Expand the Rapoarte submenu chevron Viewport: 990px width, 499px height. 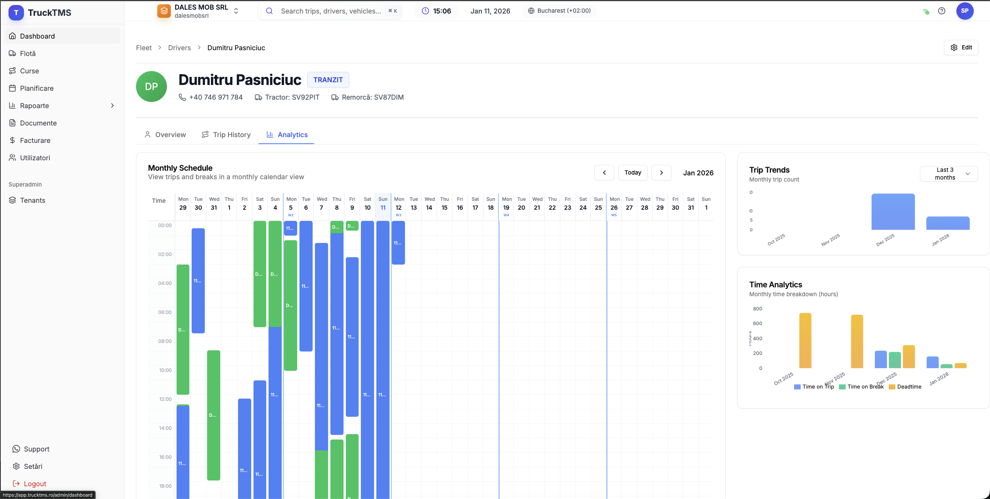tap(112, 105)
